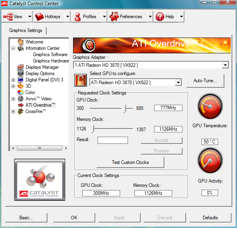
Task: Click the tree scroll right arrow
Action: point(66,148)
